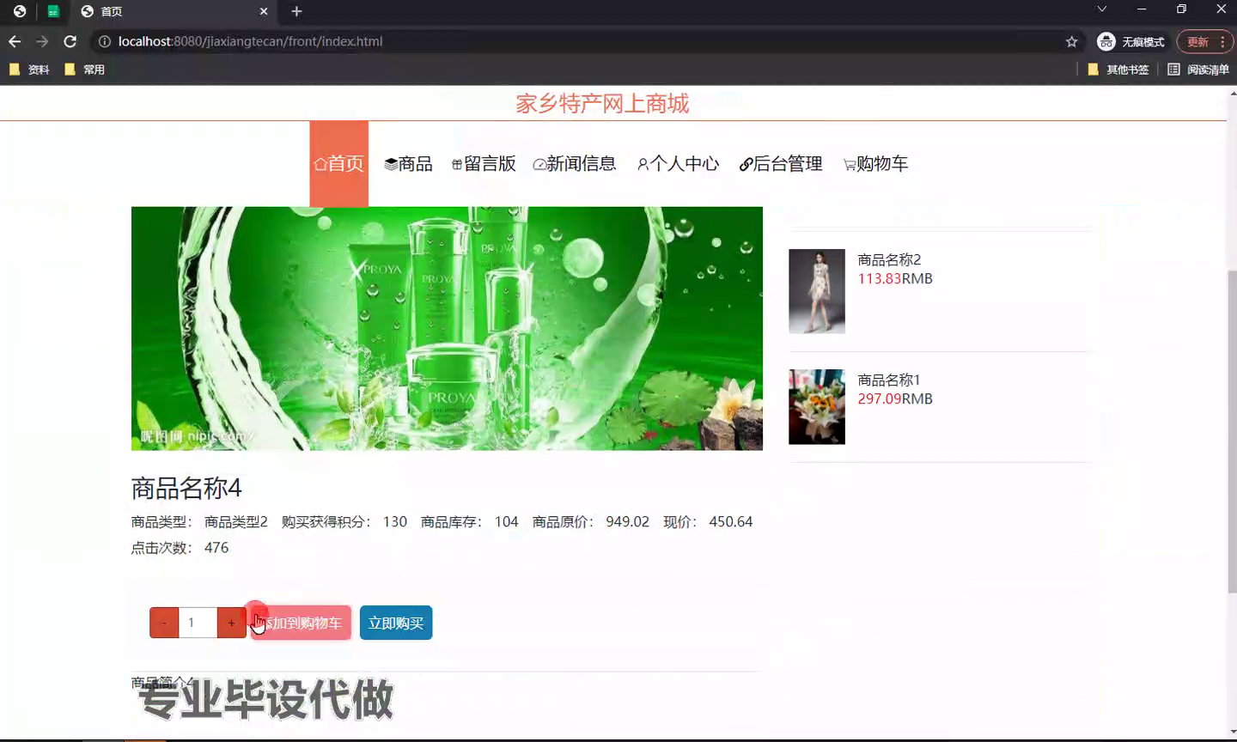Click the price 297.09RMB
1237x742 pixels.
point(895,398)
